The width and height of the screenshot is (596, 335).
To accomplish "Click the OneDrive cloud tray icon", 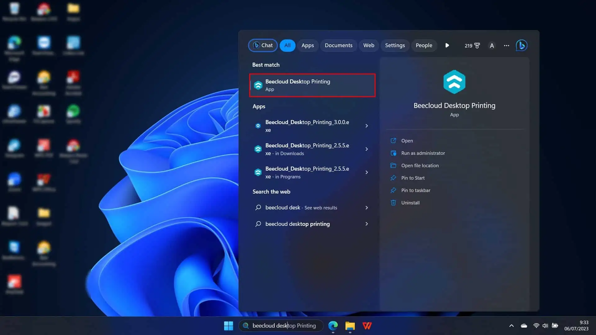I will pos(524,326).
